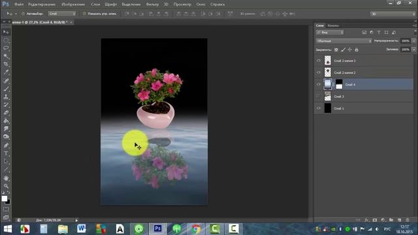
Task: Select the Move tool in the toolbox
Action: point(6,32)
